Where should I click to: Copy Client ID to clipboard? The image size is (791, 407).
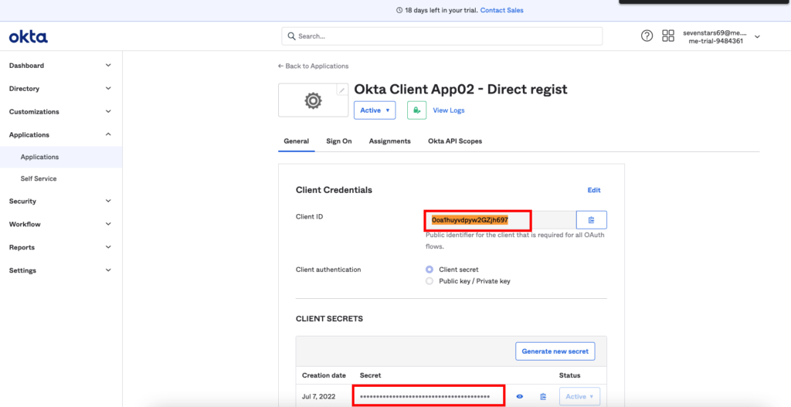[591, 220]
